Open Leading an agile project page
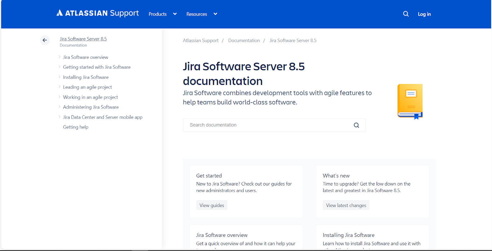 [87, 87]
